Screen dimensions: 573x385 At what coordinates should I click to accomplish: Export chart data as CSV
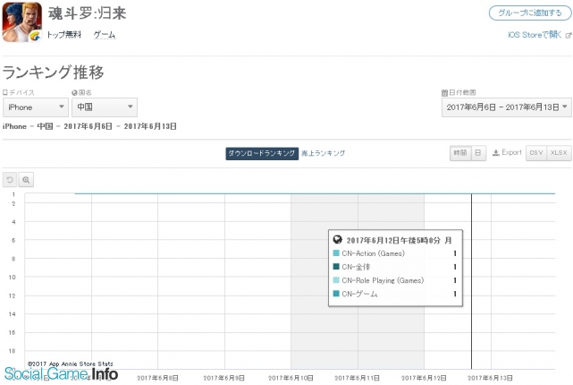pyautogui.click(x=536, y=153)
